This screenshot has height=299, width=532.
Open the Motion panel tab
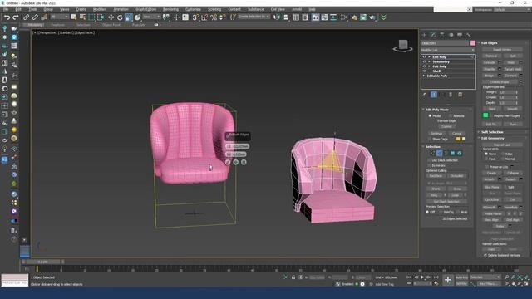click(x=451, y=35)
